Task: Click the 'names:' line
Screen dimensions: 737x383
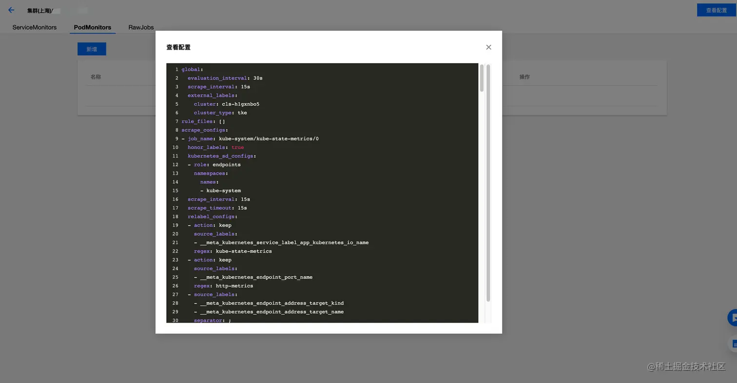Action: pyautogui.click(x=210, y=182)
